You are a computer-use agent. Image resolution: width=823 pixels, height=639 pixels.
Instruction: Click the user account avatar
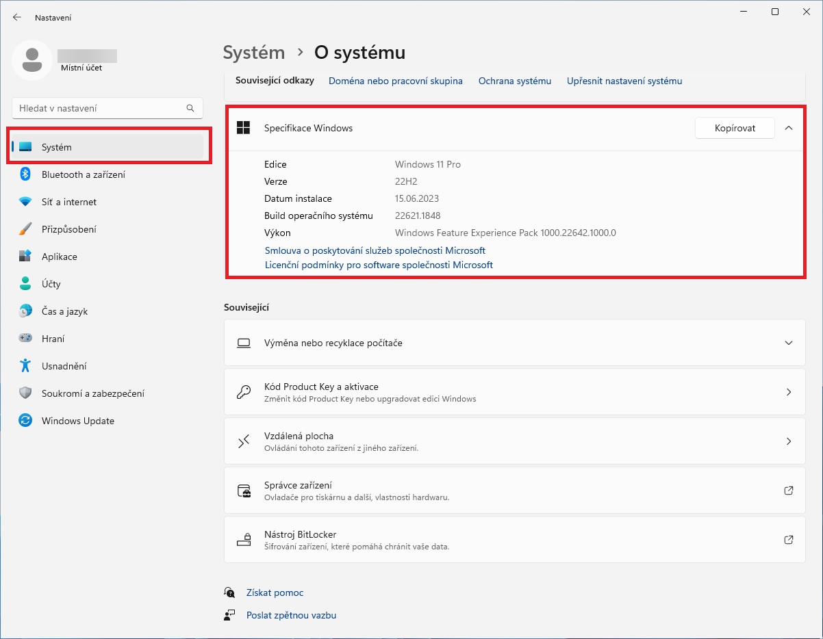[x=32, y=60]
